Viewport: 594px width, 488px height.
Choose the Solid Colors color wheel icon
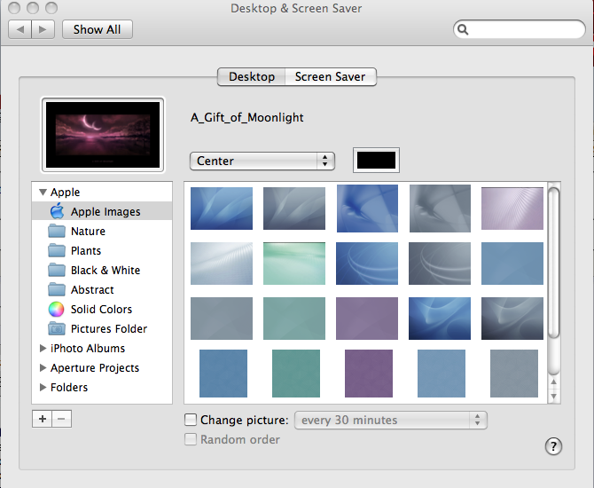tap(57, 309)
